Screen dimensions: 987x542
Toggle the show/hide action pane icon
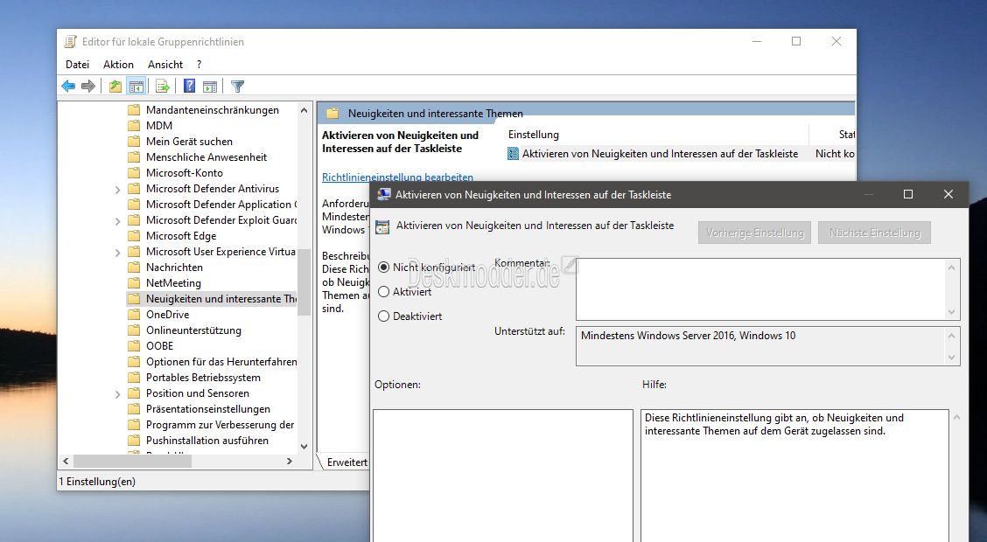(x=210, y=86)
